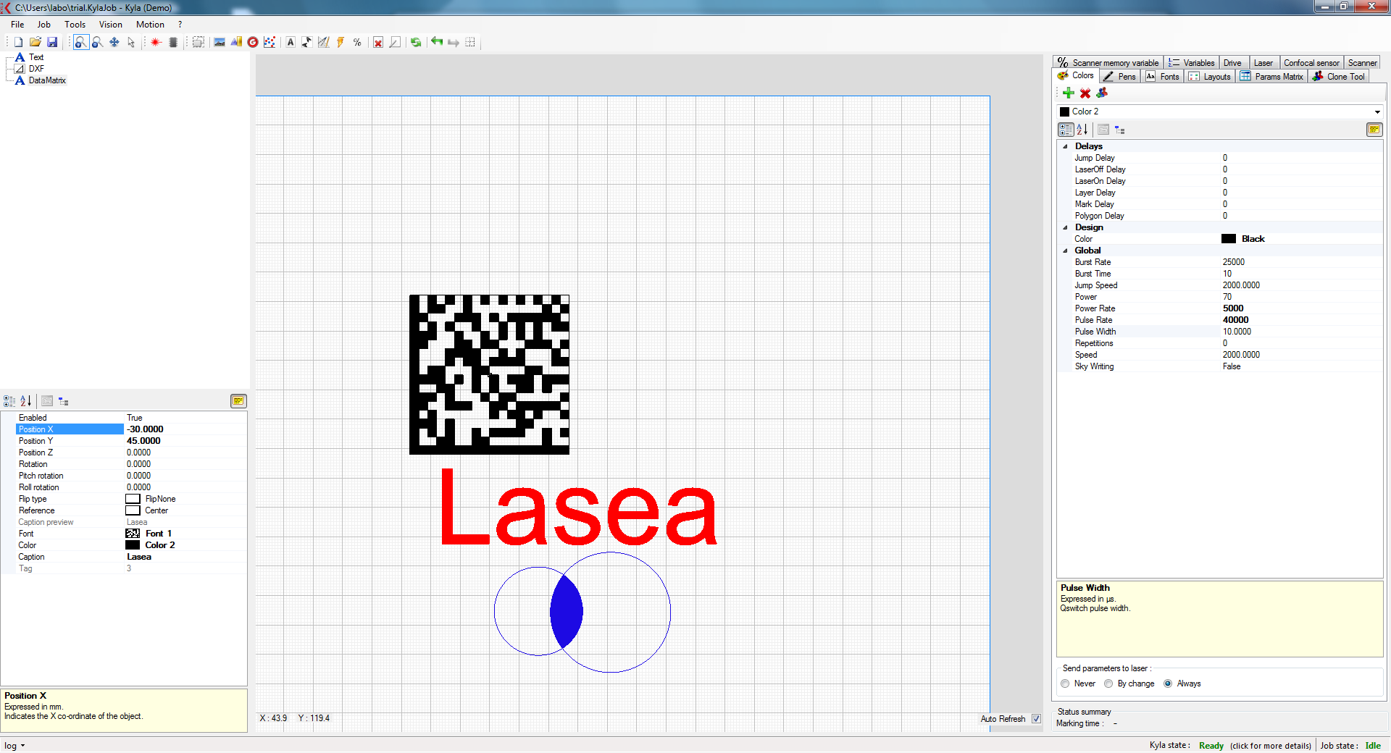This screenshot has height=753, width=1391.
Task: Add a text object with A icon
Action: (291, 42)
